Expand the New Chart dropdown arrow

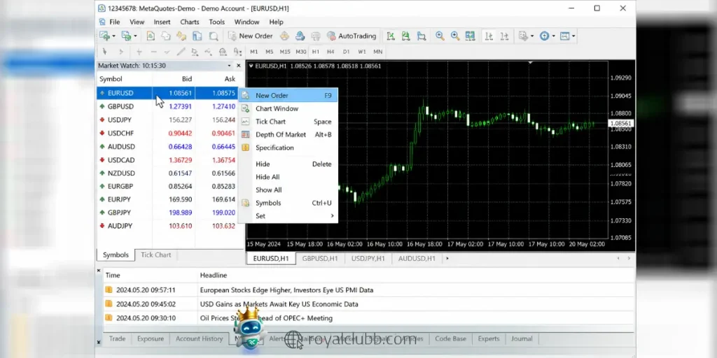113,36
